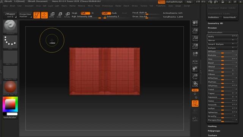Click the ZBrush logo icon at top-left

[x=2, y=2]
